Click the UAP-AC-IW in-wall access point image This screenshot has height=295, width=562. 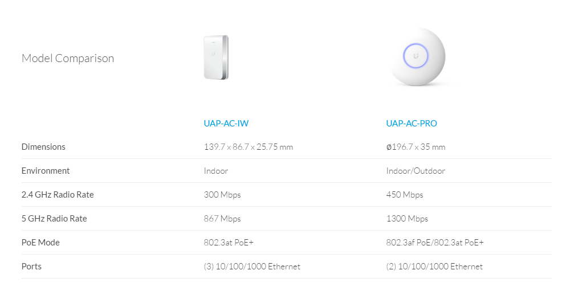[216, 57]
